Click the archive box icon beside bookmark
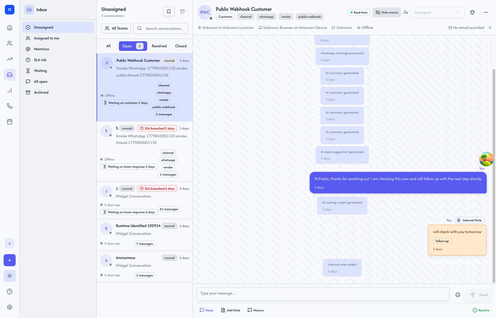496x318 pixels. 182,11
